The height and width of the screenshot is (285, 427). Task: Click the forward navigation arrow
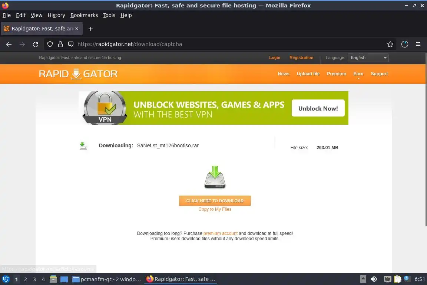coord(22,44)
